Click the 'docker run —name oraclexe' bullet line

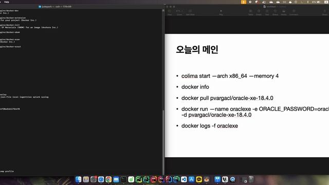[x=255, y=109]
